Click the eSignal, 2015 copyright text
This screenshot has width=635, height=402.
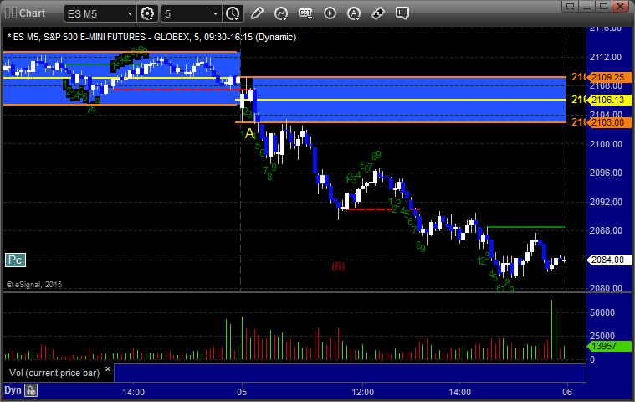coord(34,285)
